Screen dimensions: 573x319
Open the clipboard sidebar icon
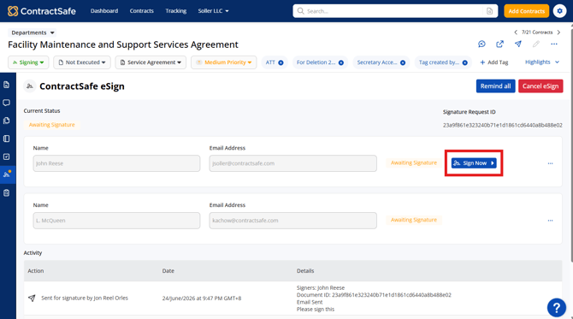(x=7, y=192)
